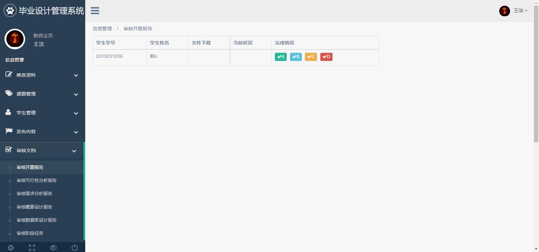Click the power logout icon
The height and width of the screenshot is (252, 539).
pos(74,248)
